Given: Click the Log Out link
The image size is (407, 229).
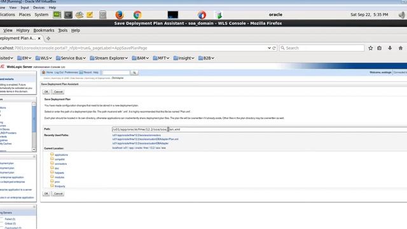Looking at the screenshot, I should click(59, 73).
